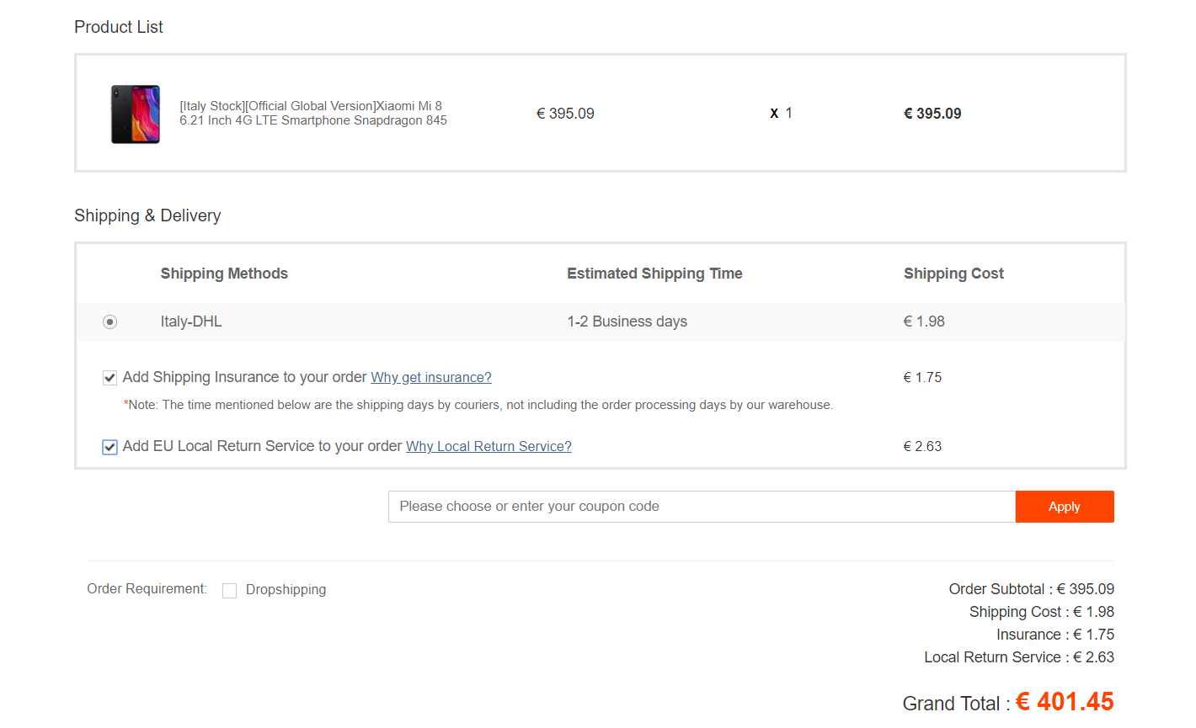
Task: Click the Order Subtotal summary line
Action: (1031, 589)
